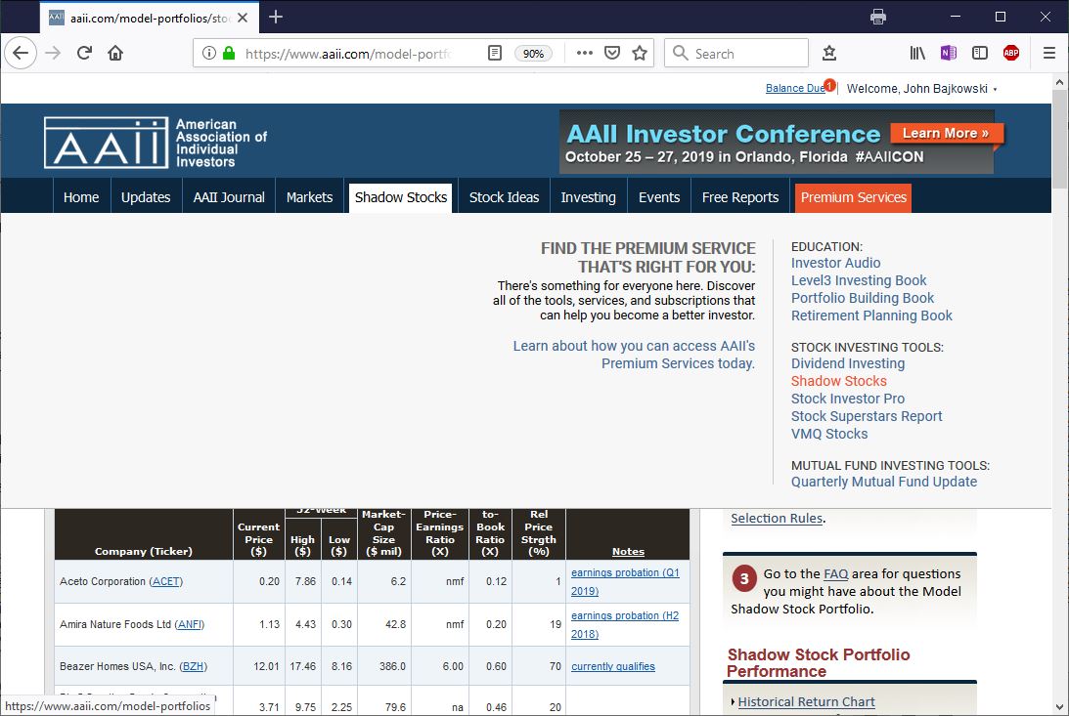Check the Balance Due notification link

coord(793,88)
